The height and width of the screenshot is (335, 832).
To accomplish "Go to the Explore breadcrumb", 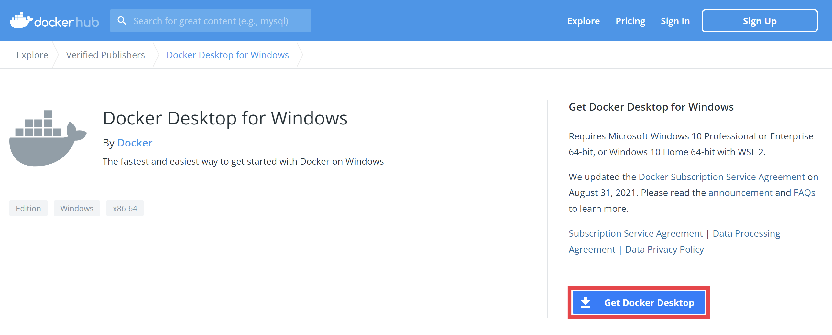I will tap(32, 55).
